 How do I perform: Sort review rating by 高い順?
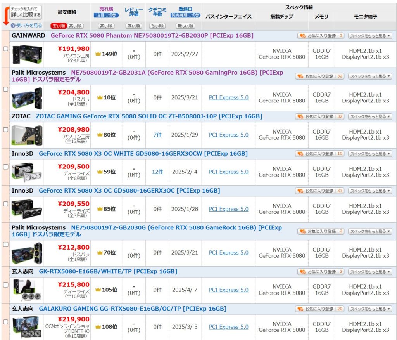134,26
